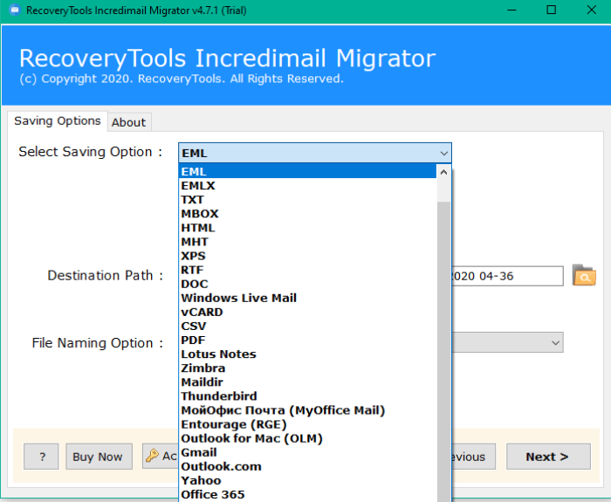Viewport: 611px width, 502px height.
Task: Select MBOX from the saving options
Action: 307,214
